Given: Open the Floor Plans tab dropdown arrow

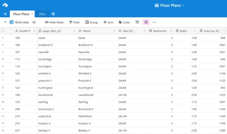Looking at the screenshot, I should tap(32, 14).
